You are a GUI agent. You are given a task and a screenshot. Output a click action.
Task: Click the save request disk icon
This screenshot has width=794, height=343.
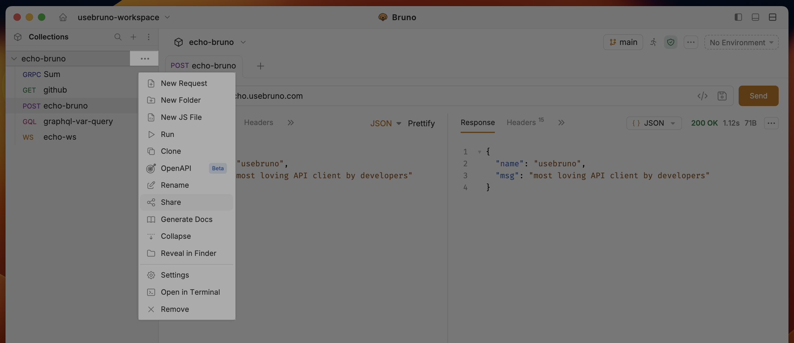(x=722, y=96)
